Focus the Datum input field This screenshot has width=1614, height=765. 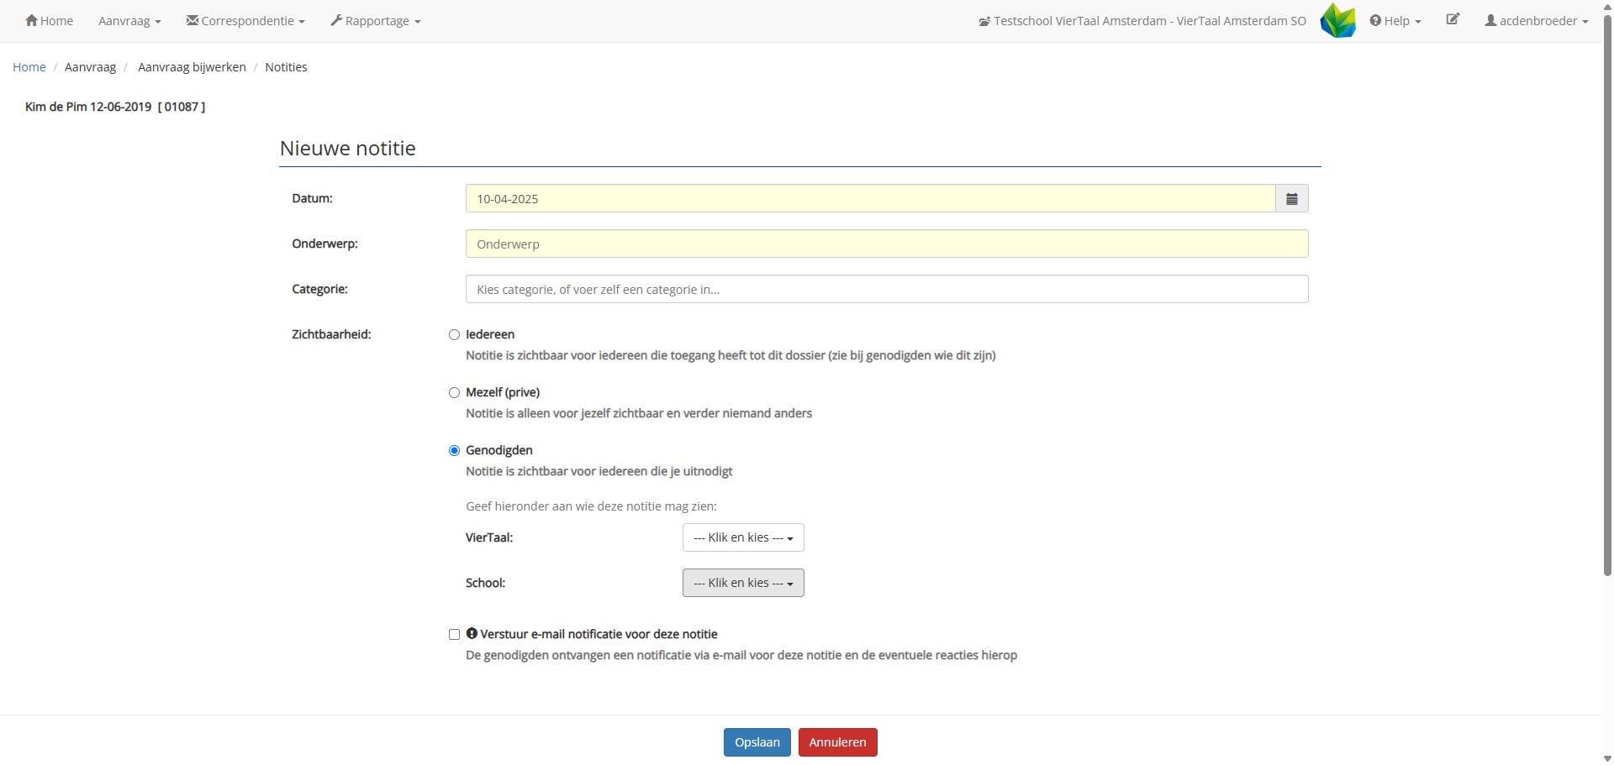point(870,199)
